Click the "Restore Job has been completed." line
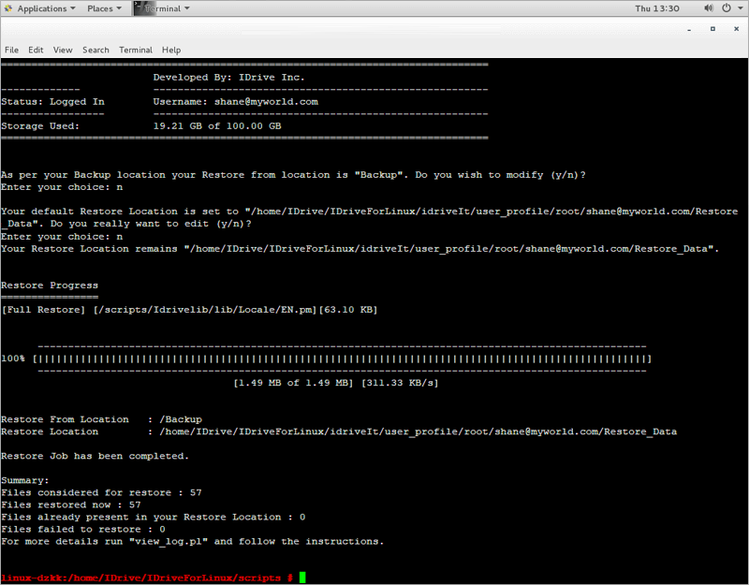This screenshot has width=749, height=585. click(x=95, y=456)
